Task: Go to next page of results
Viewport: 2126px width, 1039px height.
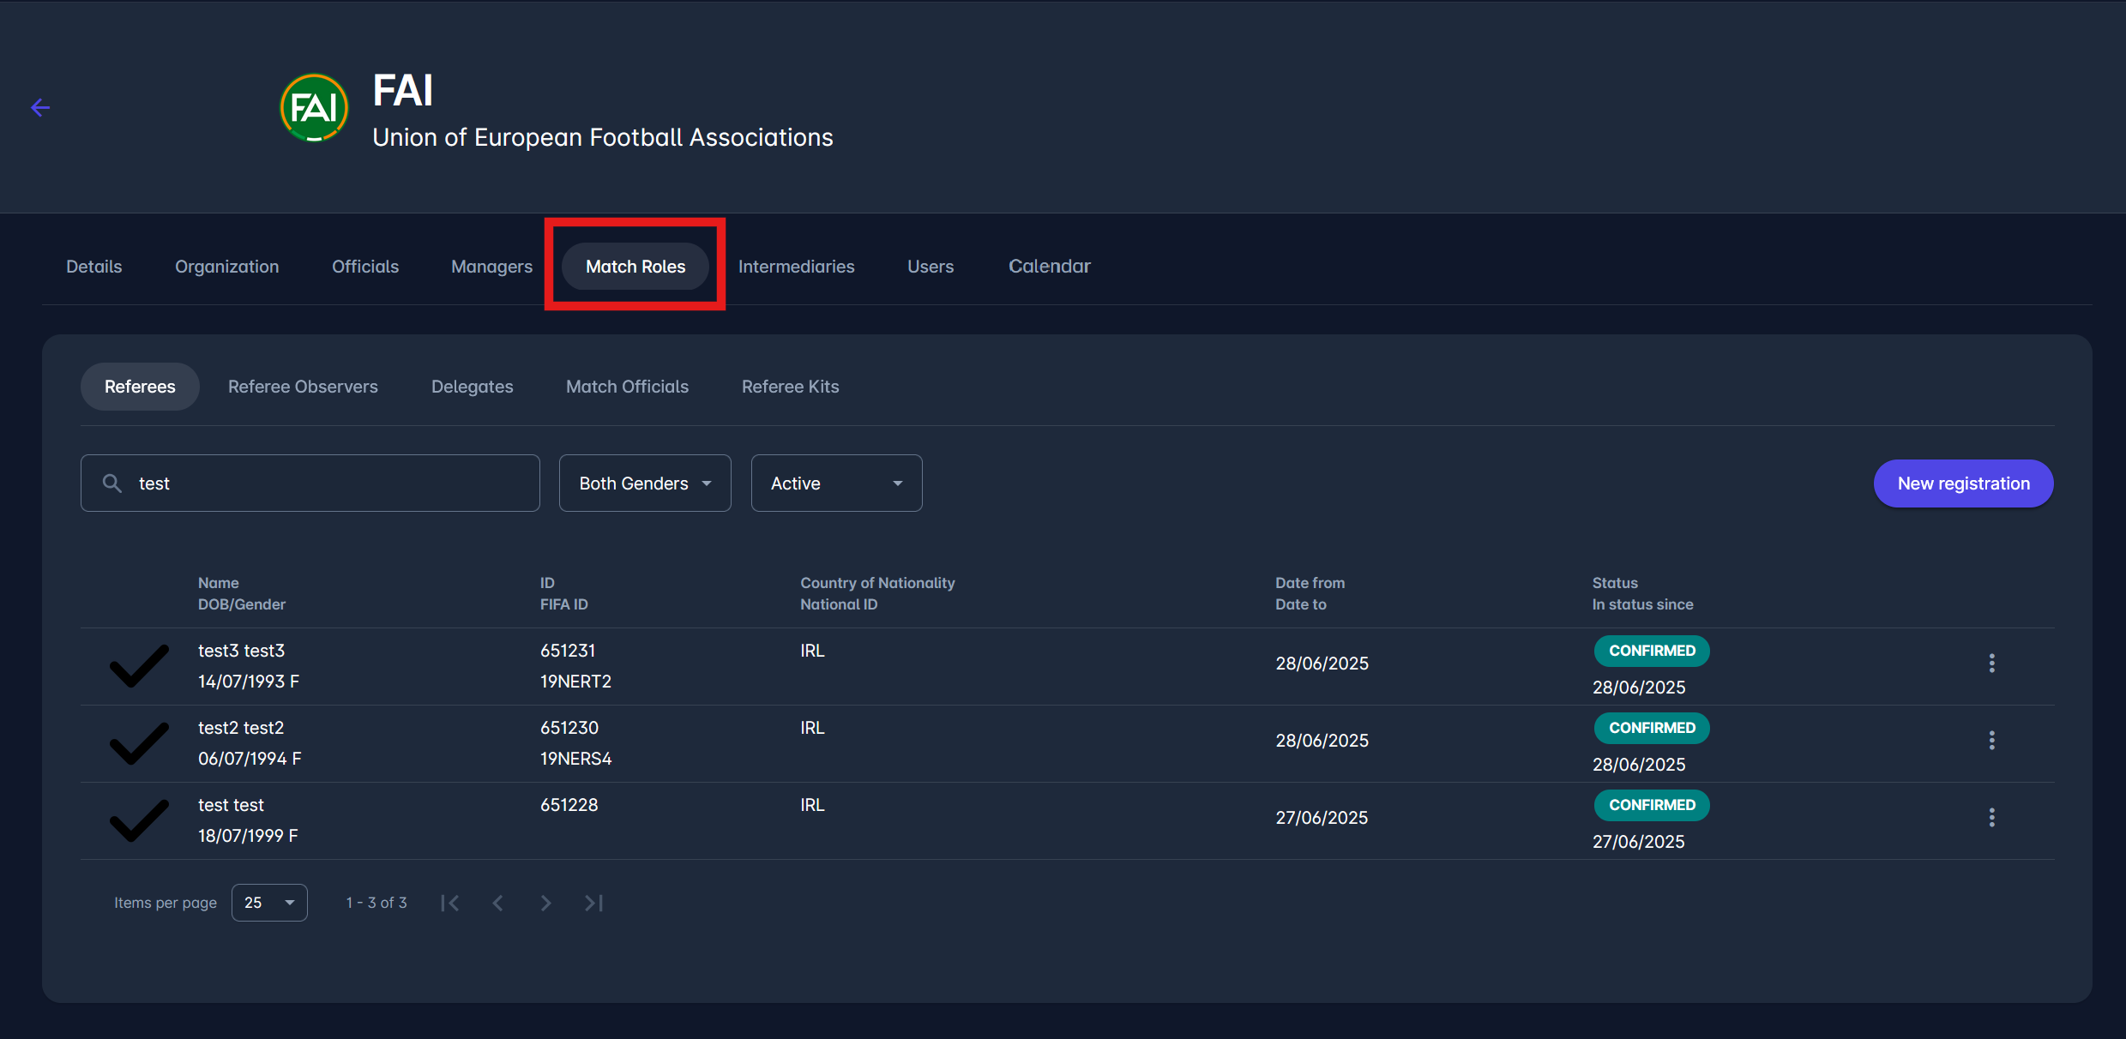Action: [x=545, y=903]
